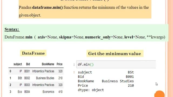
Task: Click the orange circle at bottom right
Action: point(159,94)
